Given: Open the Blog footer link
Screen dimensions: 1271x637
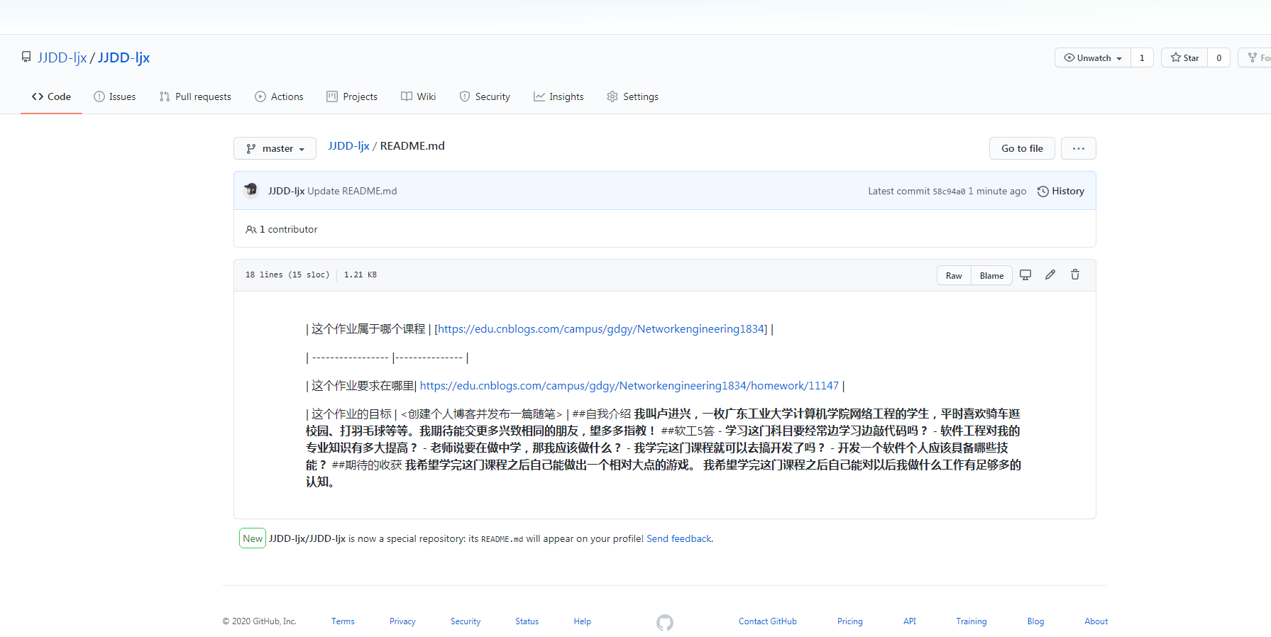Looking at the screenshot, I should pyautogui.click(x=1035, y=621).
